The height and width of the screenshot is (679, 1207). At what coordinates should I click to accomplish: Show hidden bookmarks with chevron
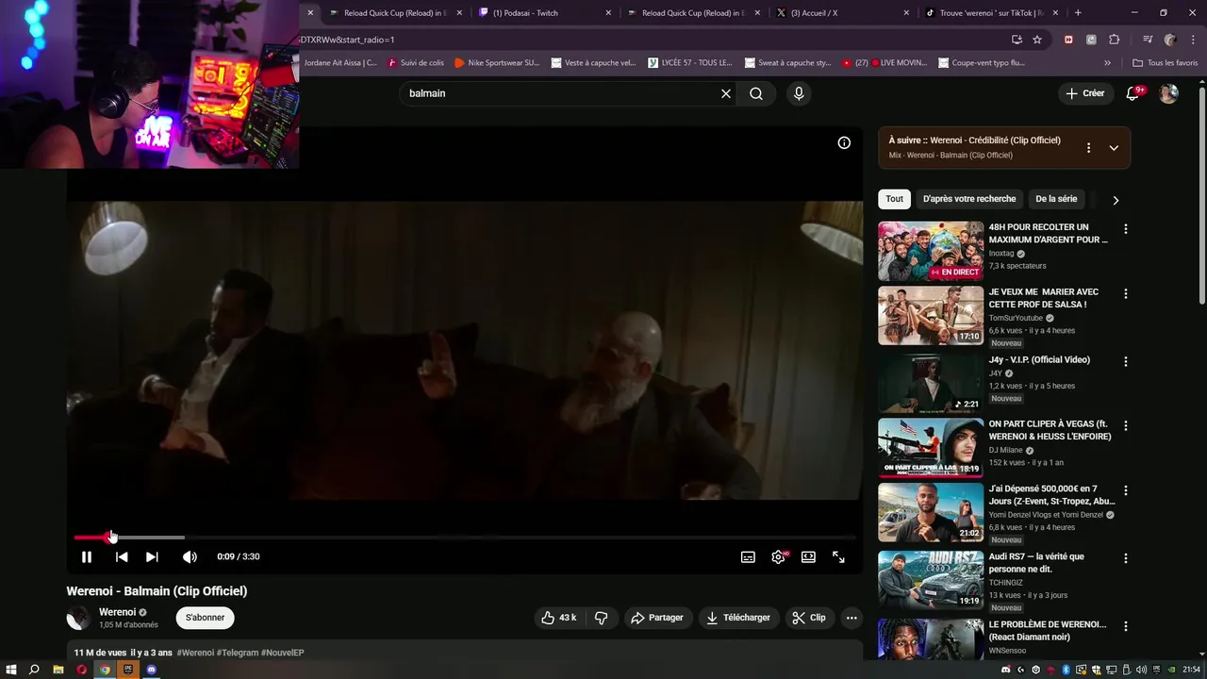(x=1107, y=63)
